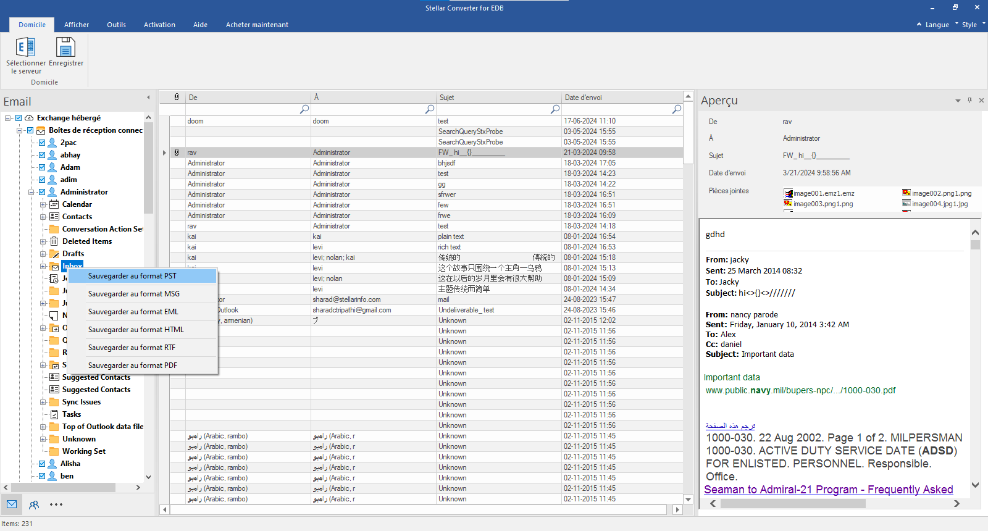Click the Alisha mailbox user icon
This screenshot has width=988, height=531.
pyautogui.click(x=52, y=464)
